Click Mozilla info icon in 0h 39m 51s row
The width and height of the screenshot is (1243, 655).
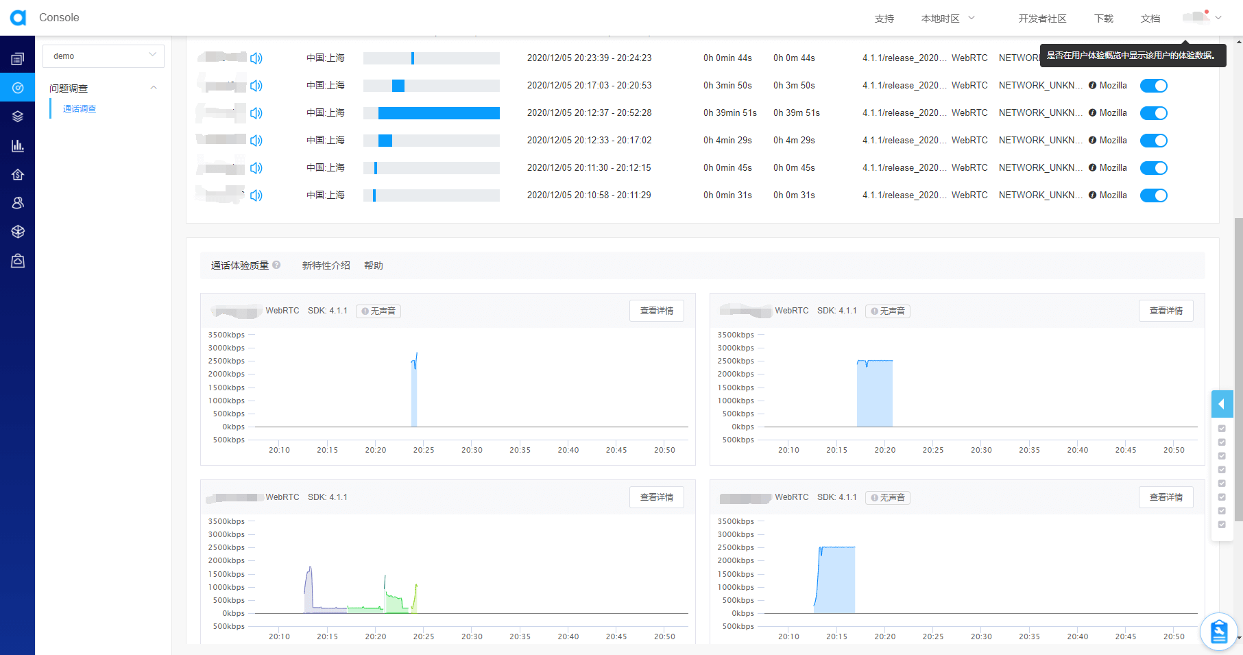point(1092,113)
